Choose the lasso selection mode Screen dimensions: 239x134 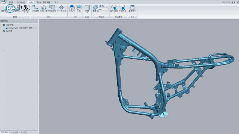(x=114, y=8)
